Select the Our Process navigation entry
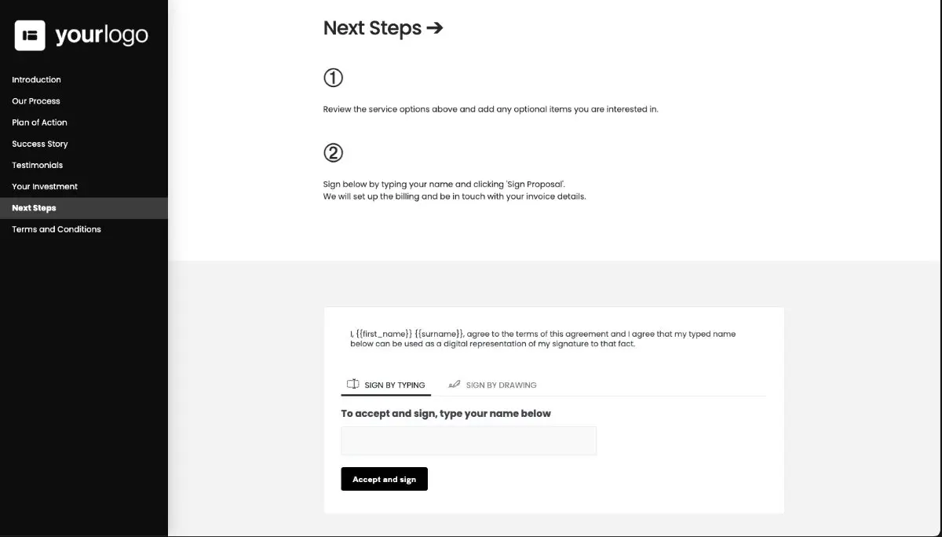The image size is (942, 537). coord(35,100)
